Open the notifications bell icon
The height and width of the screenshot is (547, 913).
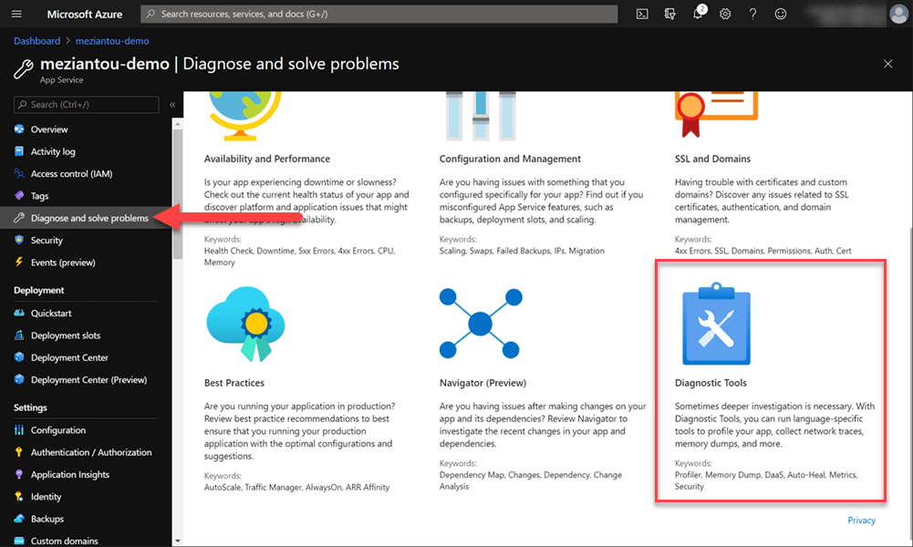click(x=698, y=14)
